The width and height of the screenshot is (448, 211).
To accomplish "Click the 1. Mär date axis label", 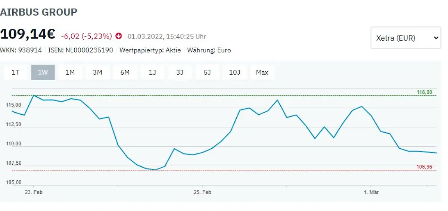I will pyautogui.click(x=371, y=192).
